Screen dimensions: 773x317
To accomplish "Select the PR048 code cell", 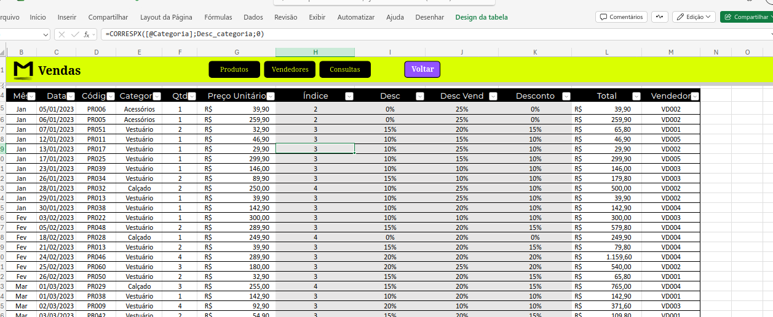I will (x=96, y=227).
